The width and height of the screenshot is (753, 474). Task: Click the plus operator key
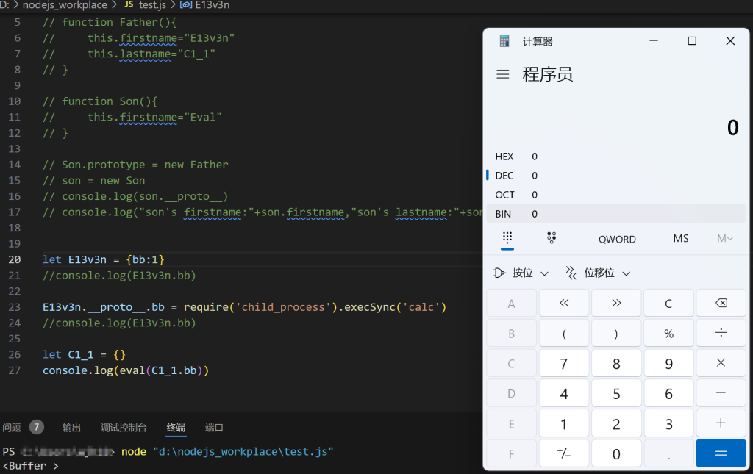coord(721,423)
